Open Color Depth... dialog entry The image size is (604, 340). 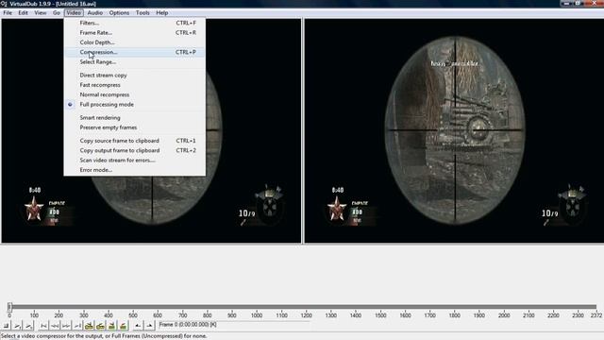click(134, 42)
